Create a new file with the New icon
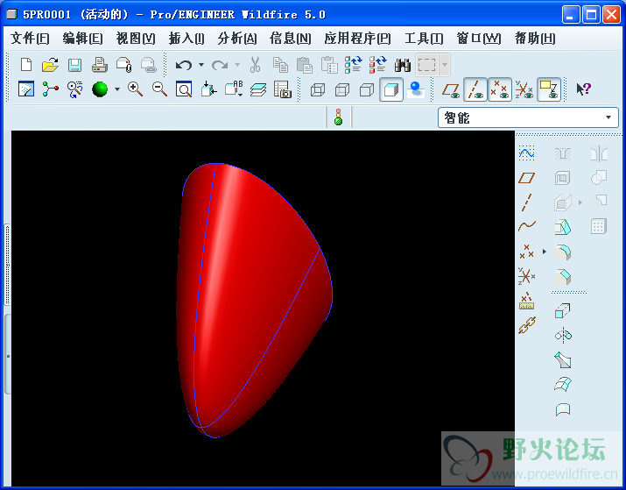Viewport: 626px width, 490px height. tap(26, 64)
